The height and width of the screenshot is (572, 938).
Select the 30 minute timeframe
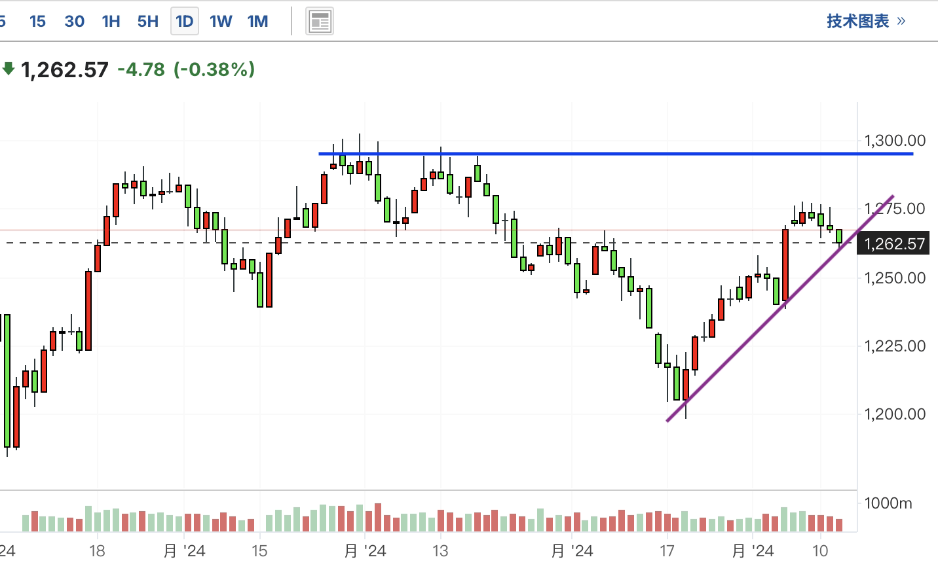pos(75,22)
